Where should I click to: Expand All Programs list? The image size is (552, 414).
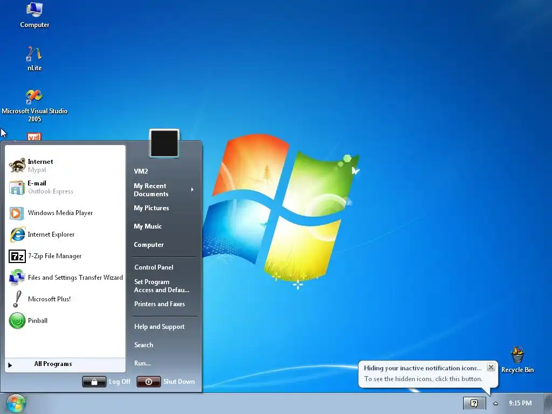coord(65,364)
